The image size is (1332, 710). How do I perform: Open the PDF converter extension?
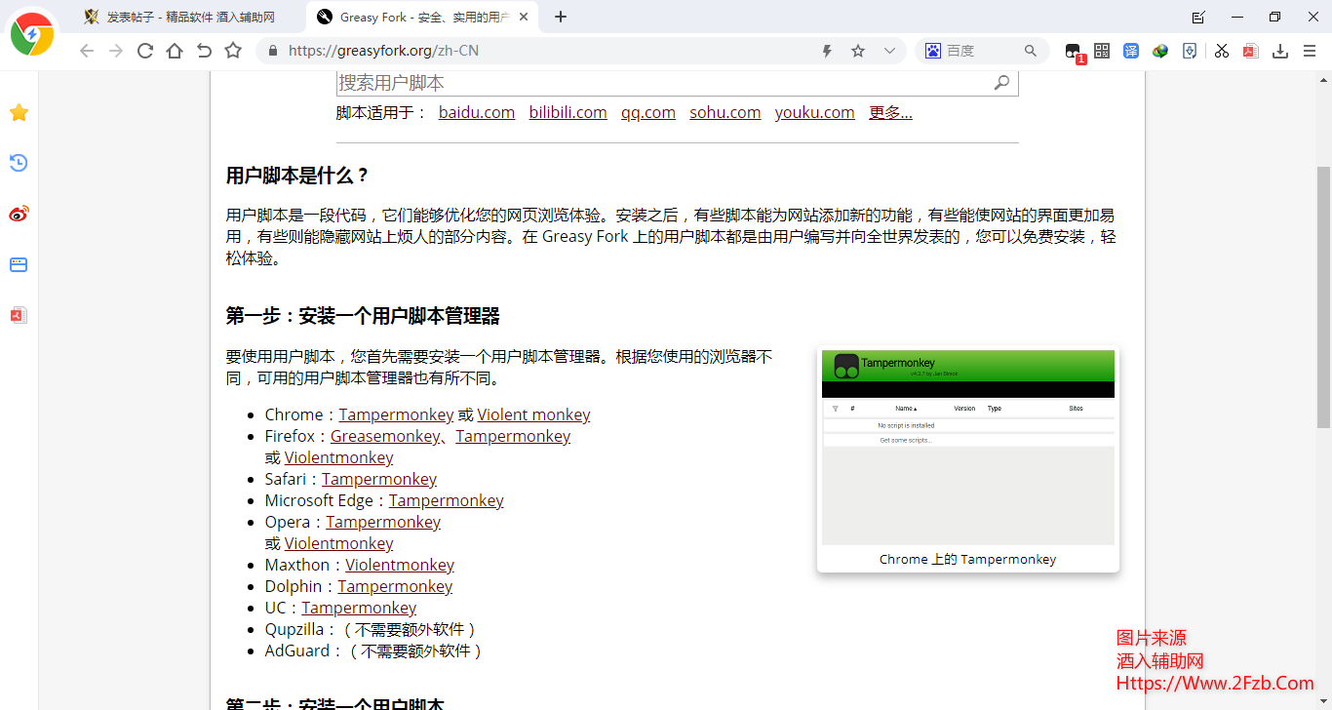[x=1250, y=50]
